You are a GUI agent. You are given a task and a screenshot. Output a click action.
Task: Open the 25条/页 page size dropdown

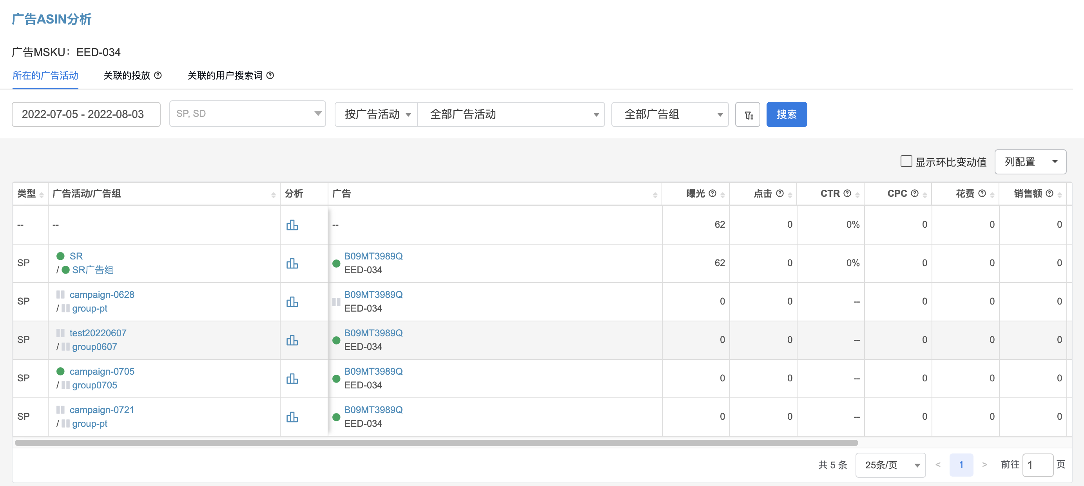pyautogui.click(x=890, y=465)
